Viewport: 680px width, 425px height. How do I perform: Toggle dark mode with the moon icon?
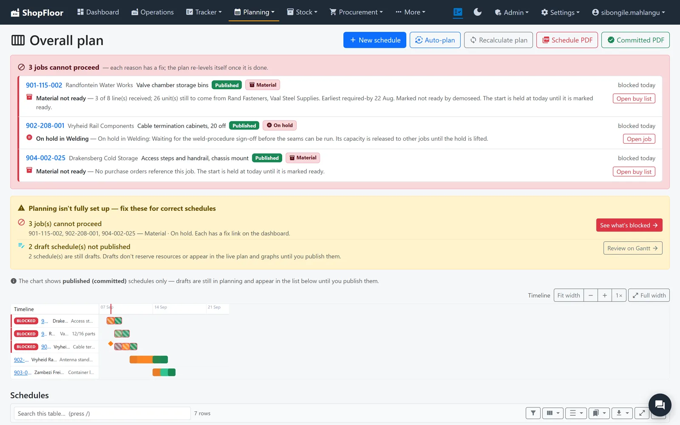[x=478, y=12]
